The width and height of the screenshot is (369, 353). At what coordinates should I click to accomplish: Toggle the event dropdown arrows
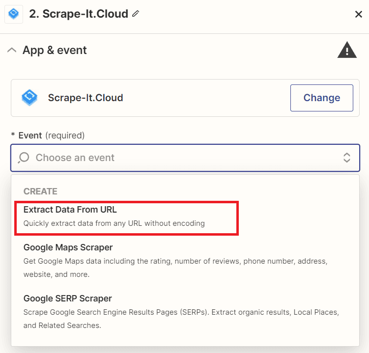click(x=346, y=158)
